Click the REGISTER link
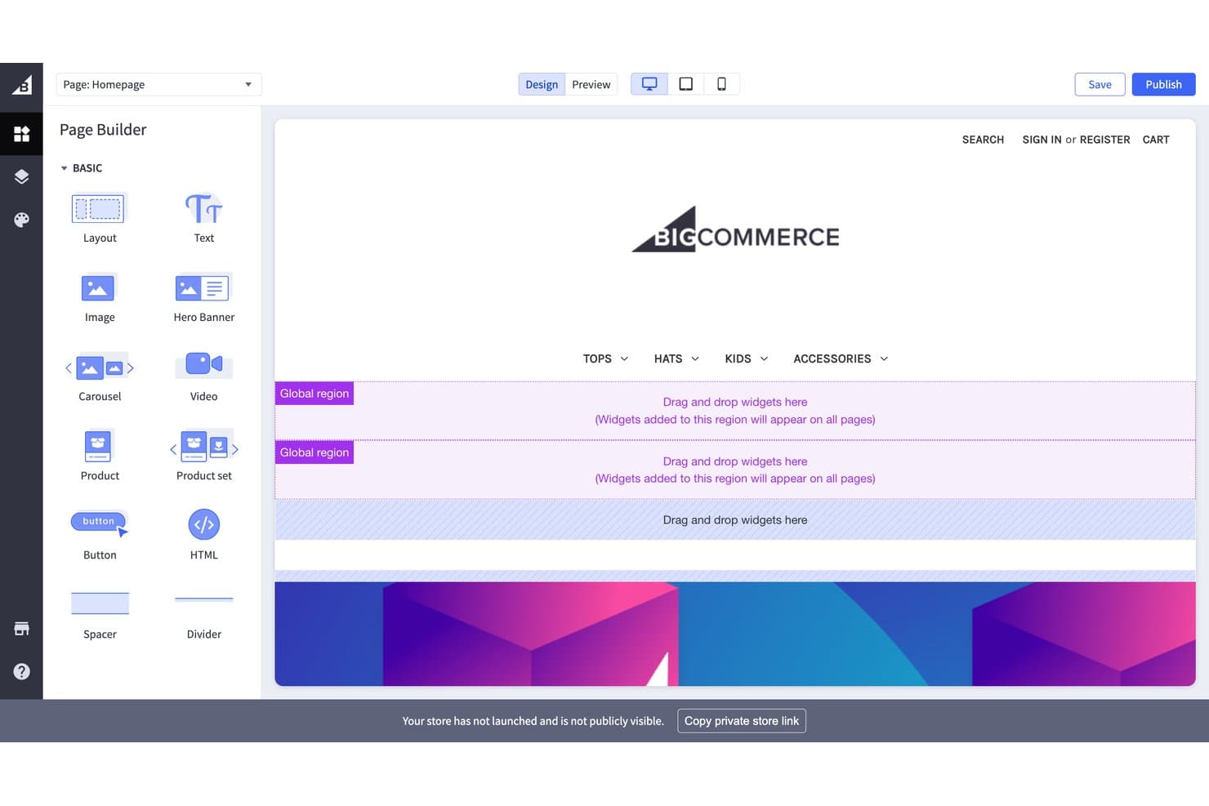 click(x=1104, y=140)
